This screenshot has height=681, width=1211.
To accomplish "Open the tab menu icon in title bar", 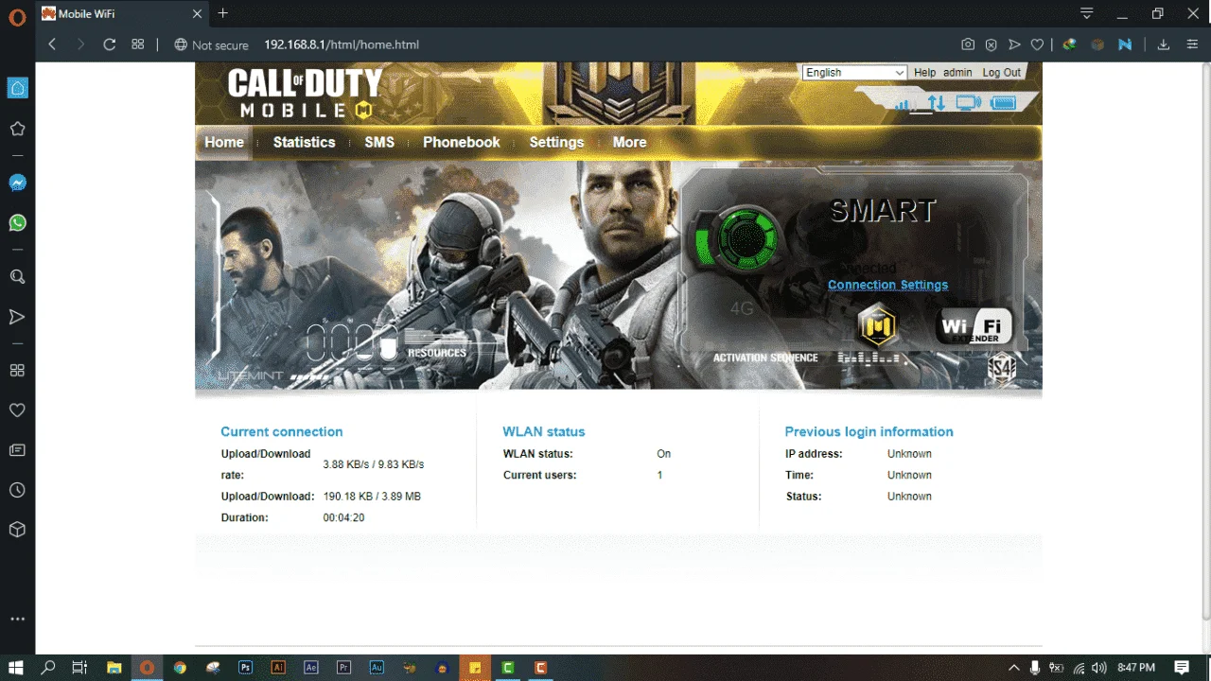I will click(x=1088, y=13).
